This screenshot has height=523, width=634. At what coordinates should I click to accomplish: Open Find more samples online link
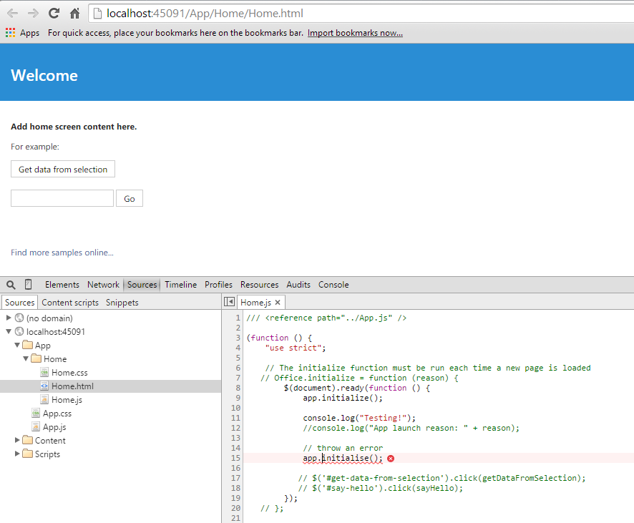tap(62, 252)
